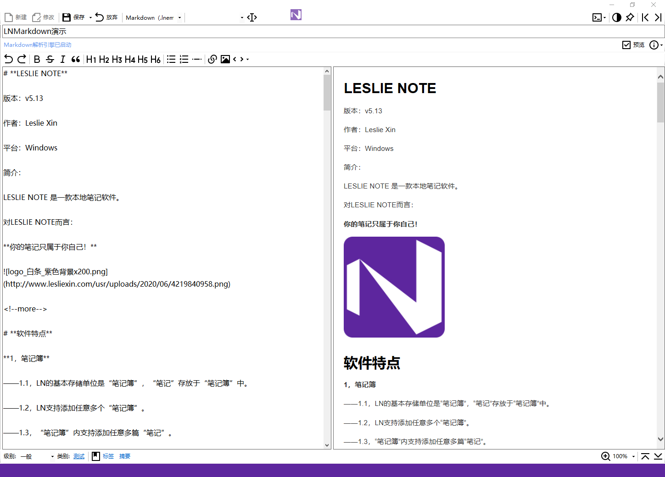
Task: Insert H4 heading
Action: click(x=130, y=59)
